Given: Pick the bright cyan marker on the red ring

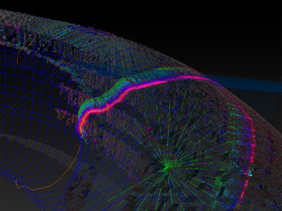Looking at the screenshot, I should 250,174.
